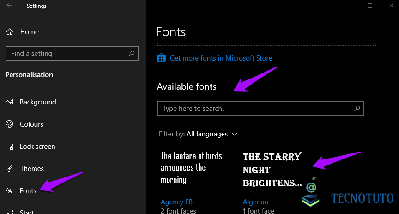The width and height of the screenshot is (399, 214).
Task: Click the Available fonts heading
Action: click(187, 86)
